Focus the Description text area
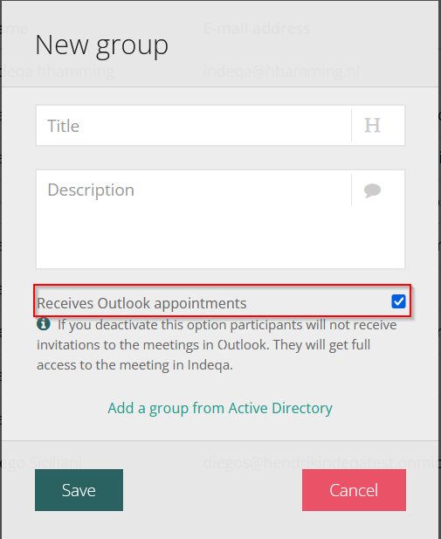The image size is (441, 539). click(x=194, y=219)
